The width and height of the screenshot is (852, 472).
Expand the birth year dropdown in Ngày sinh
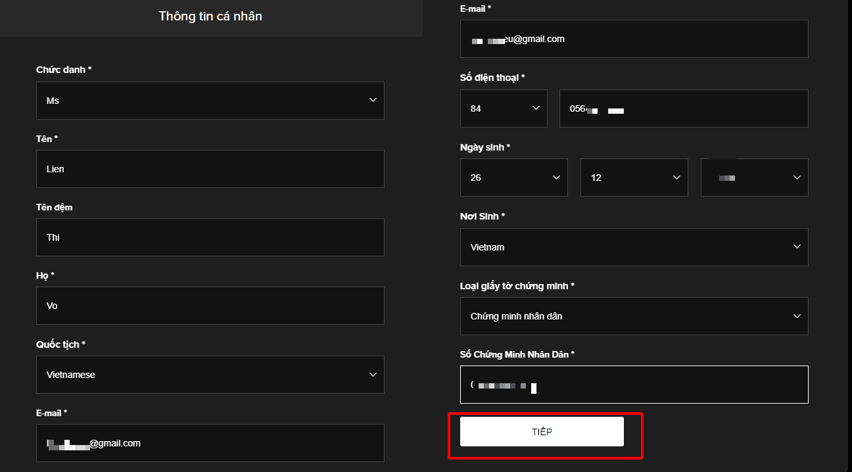tap(755, 177)
